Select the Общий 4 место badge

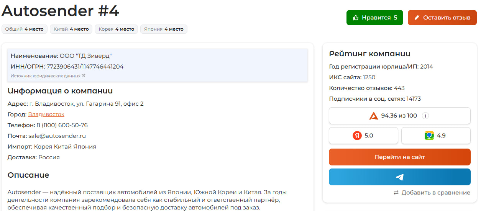tap(25, 29)
